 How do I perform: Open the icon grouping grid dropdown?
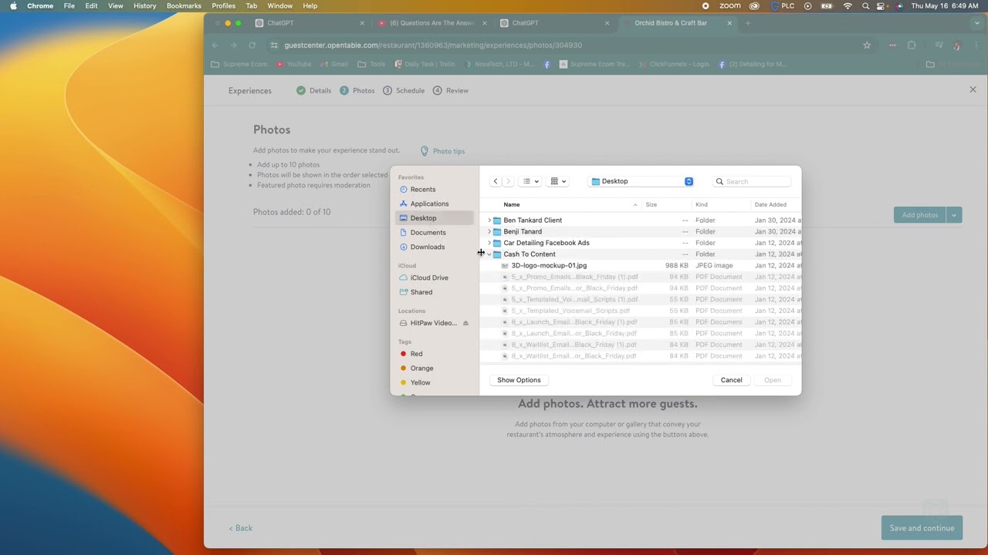tap(558, 181)
